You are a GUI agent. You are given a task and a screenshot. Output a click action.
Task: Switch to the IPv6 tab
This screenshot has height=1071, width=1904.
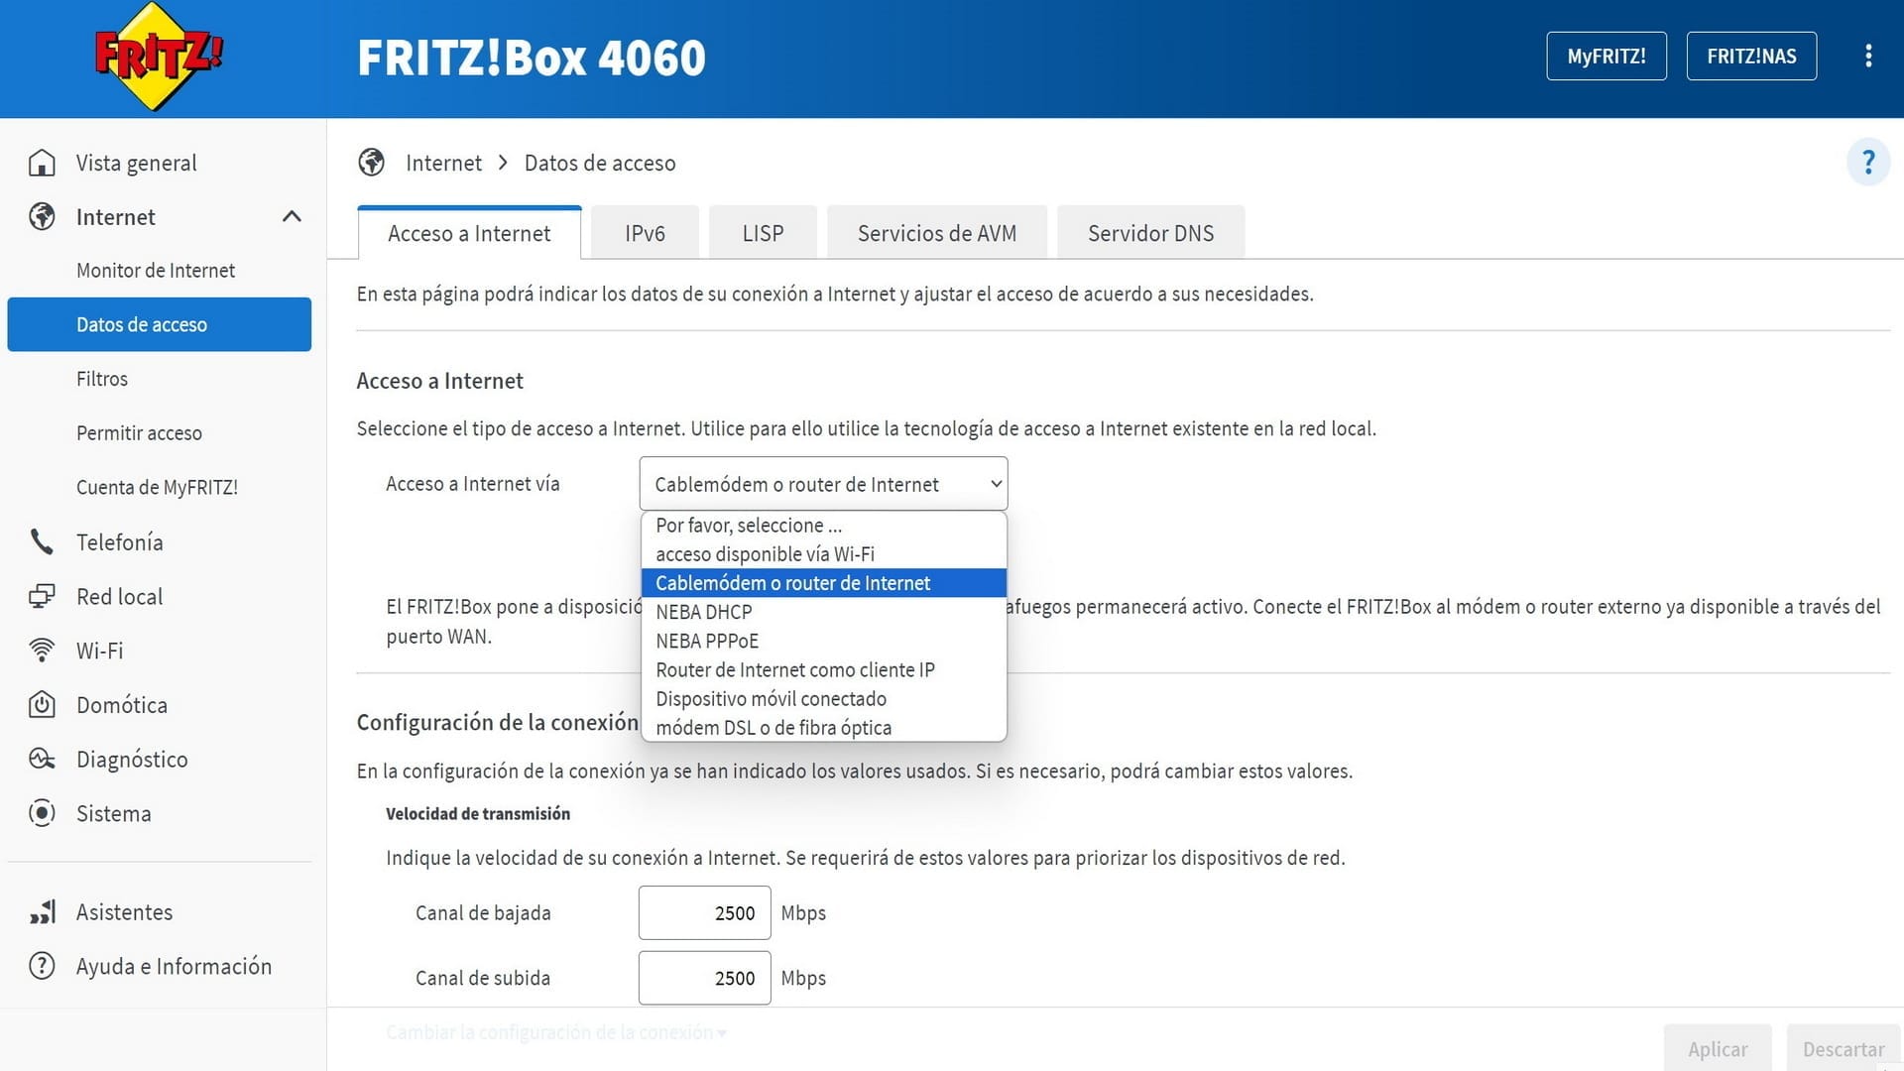pyautogui.click(x=645, y=233)
